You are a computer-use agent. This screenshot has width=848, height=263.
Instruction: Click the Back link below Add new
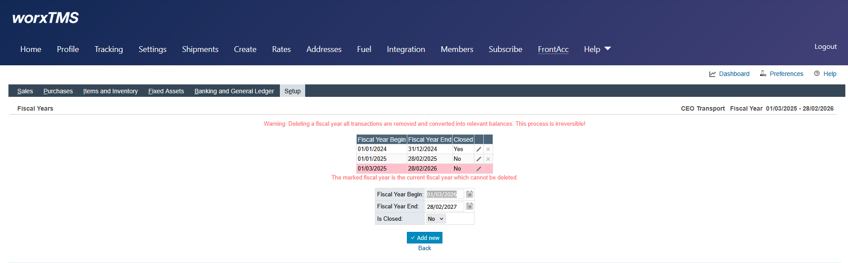click(425, 248)
